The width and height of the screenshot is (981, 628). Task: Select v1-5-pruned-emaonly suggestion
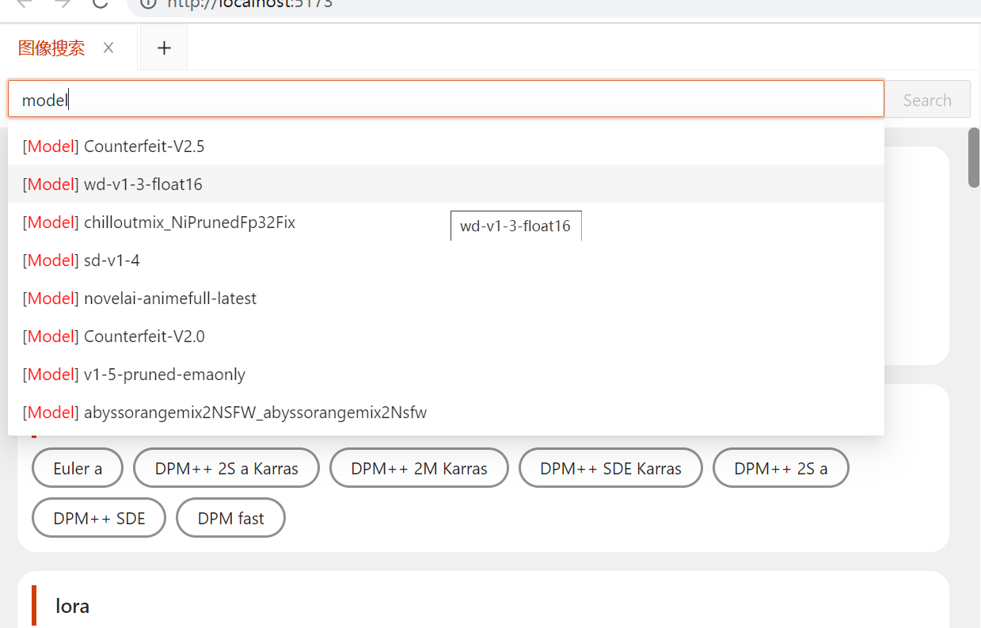pos(446,374)
